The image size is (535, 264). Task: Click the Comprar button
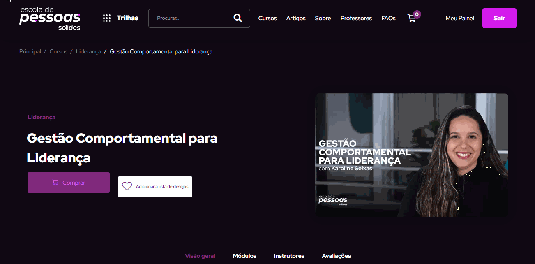click(x=69, y=183)
